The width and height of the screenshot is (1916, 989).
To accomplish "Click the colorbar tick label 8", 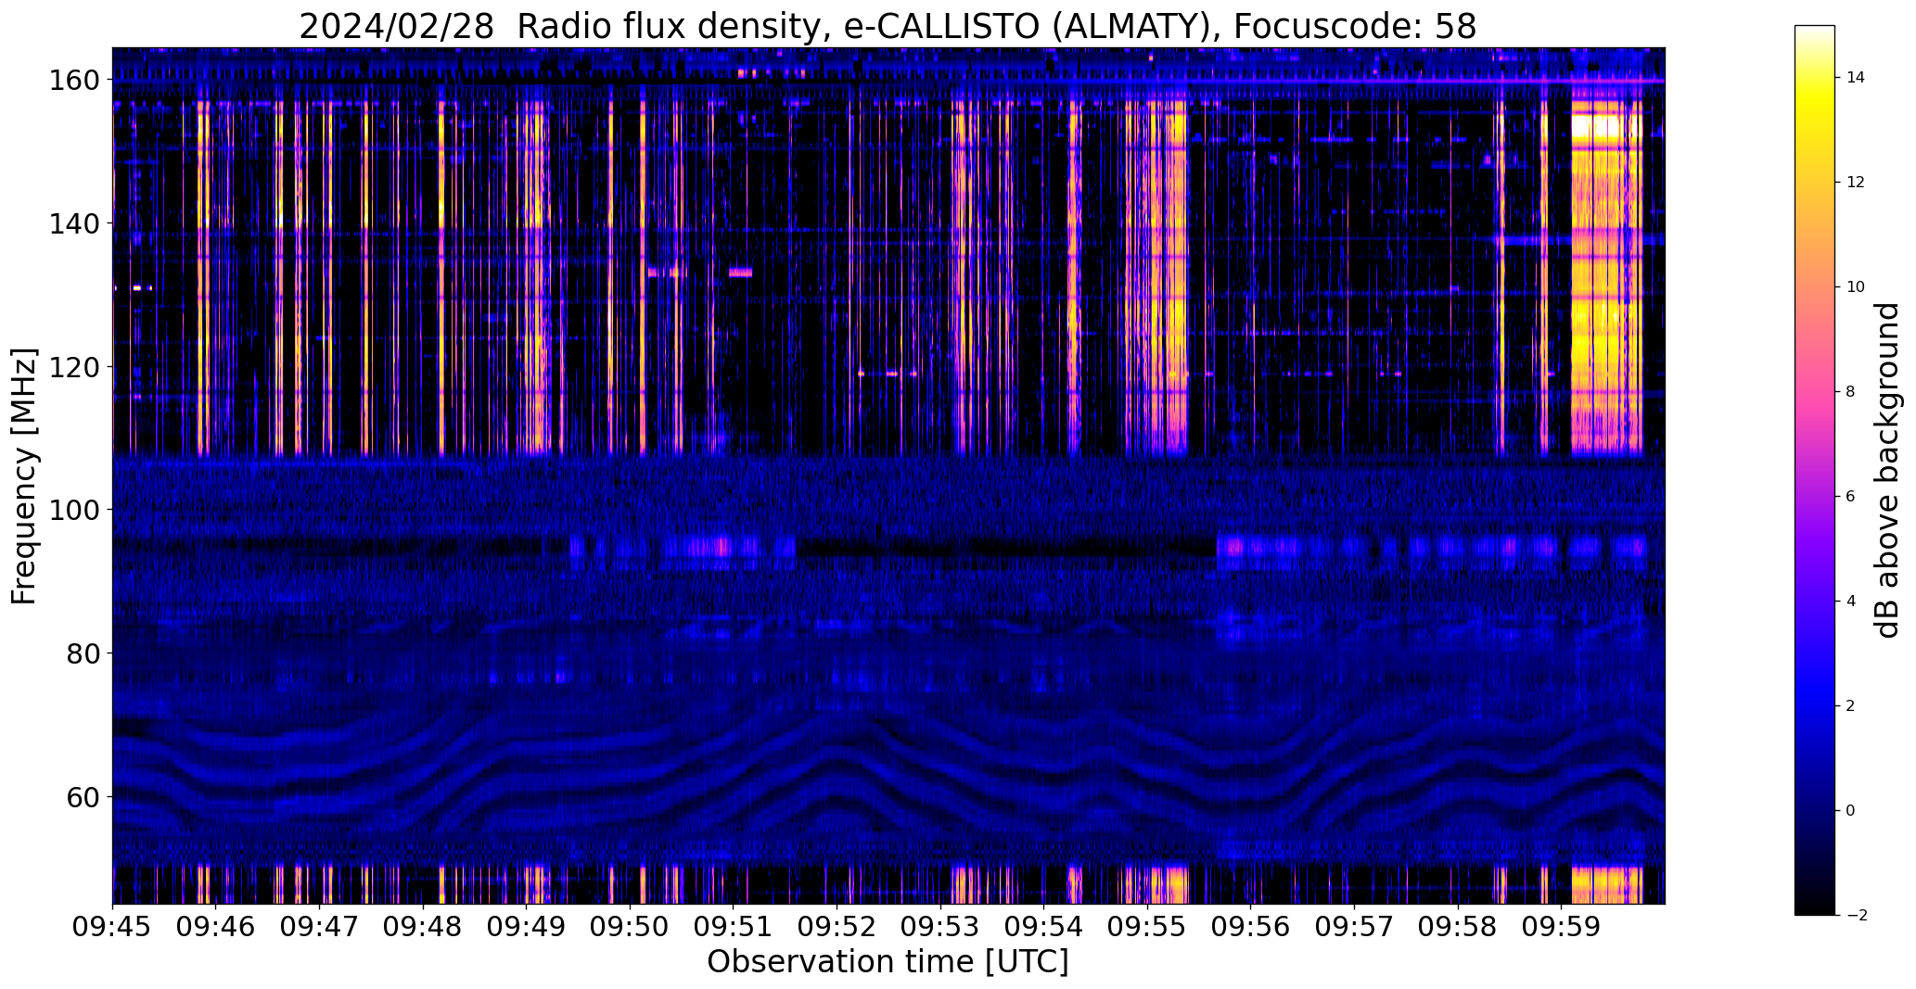I will [1851, 392].
